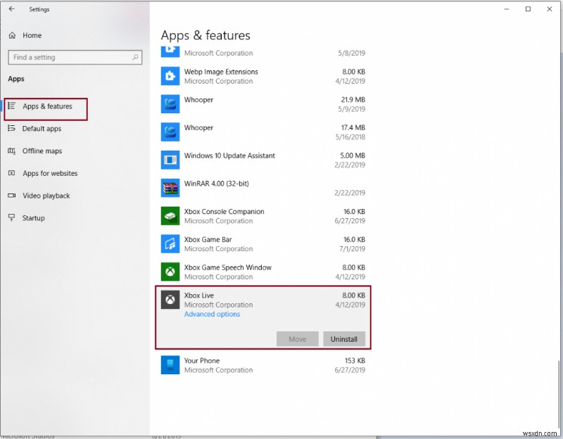Click the Apps & features page heading
Screen dimensions: 563x439
(205, 35)
